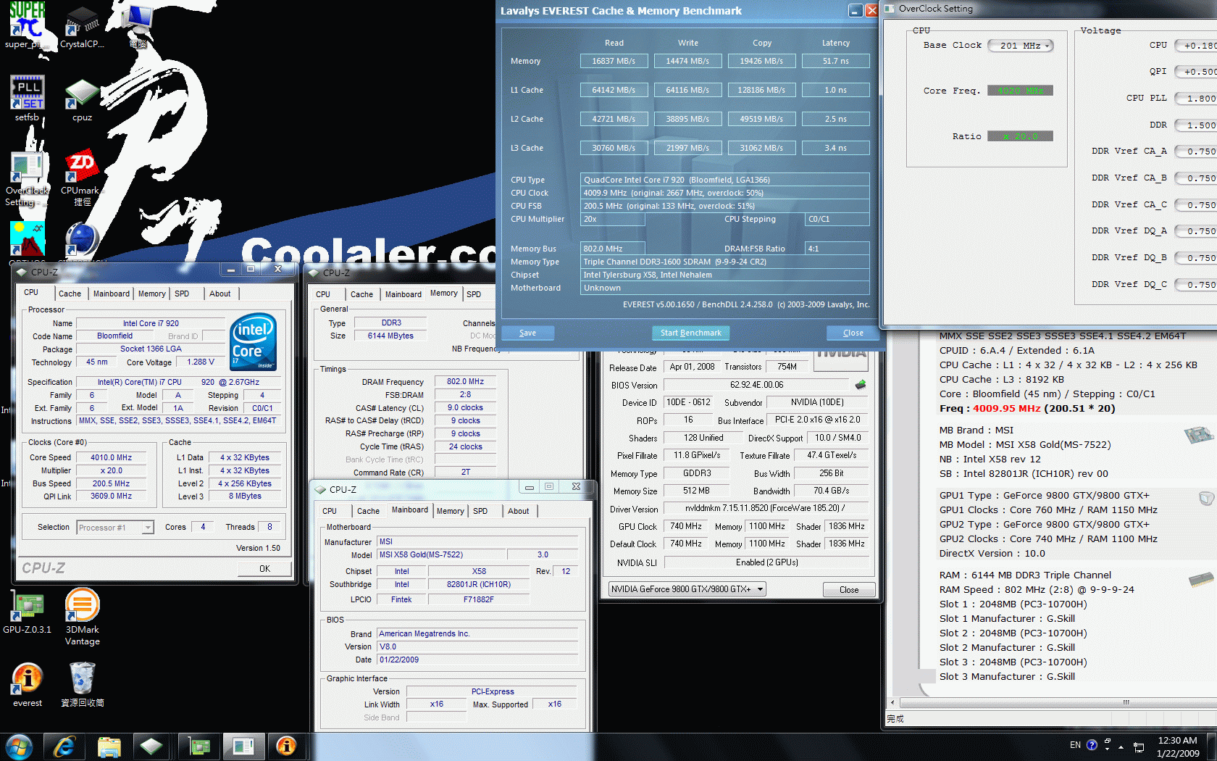1217x761 pixels.
Task: Open the OverClock Setting desktop shortcut
Action: coord(27,178)
